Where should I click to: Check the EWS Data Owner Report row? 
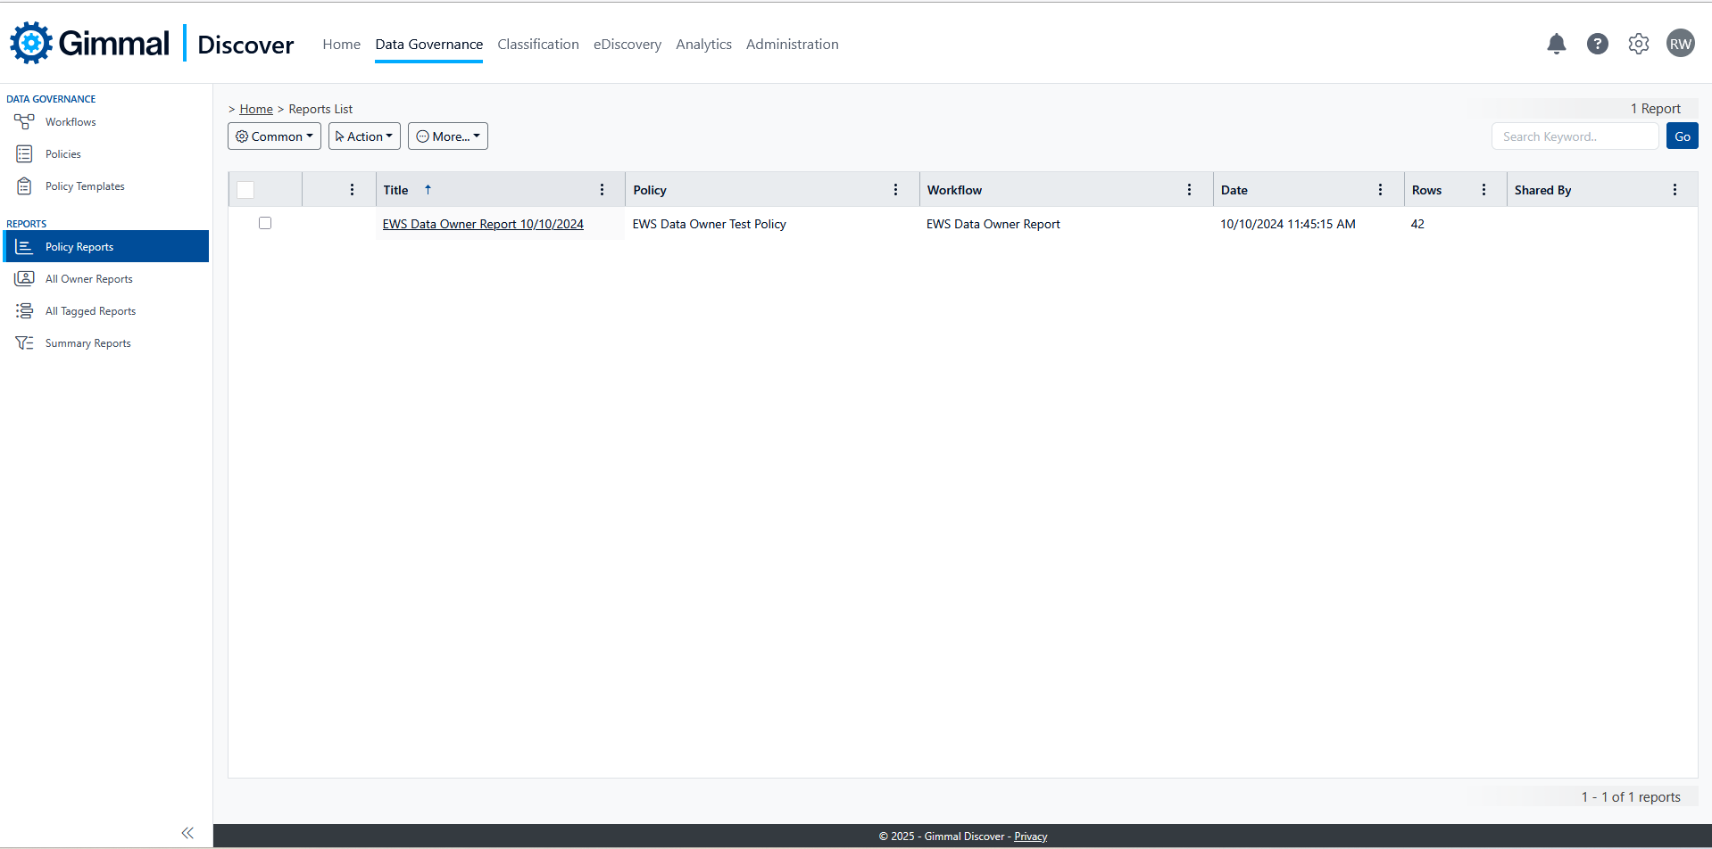click(x=265, y=223)
